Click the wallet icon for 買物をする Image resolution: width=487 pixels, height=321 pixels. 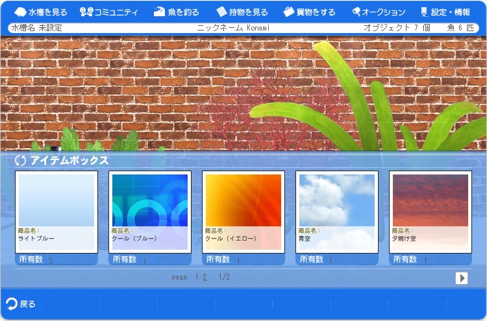coord(288,12)
